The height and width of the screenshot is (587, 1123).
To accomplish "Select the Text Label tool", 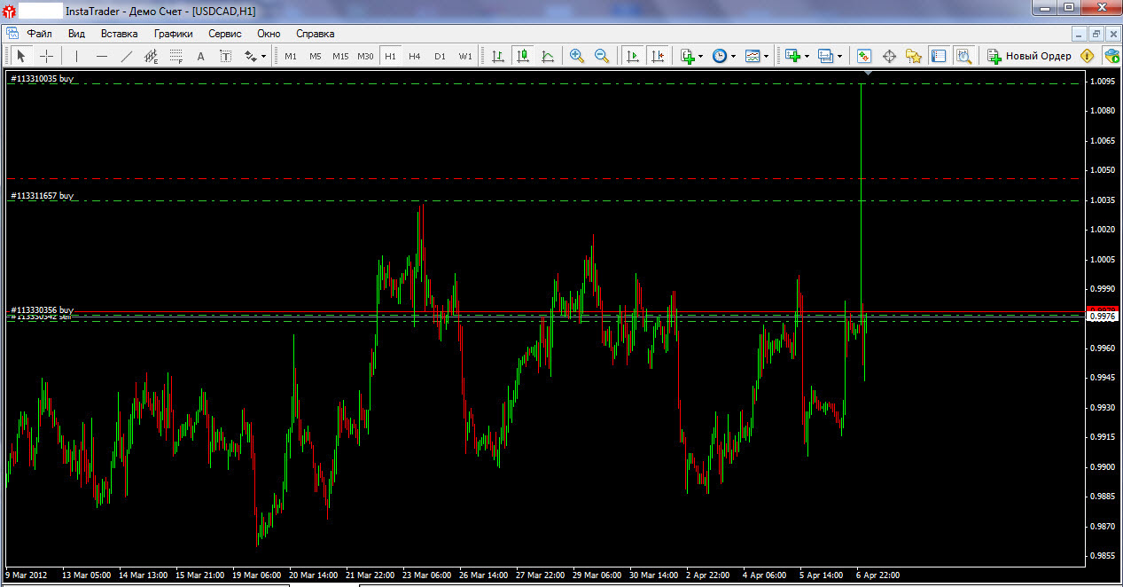I will coord(226,56).
